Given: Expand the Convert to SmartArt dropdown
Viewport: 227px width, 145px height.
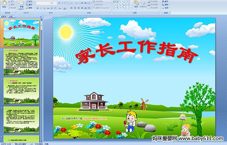Looking at the screenshot, I should pos(110,8).
